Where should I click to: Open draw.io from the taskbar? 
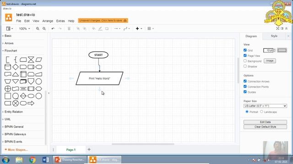pos(104,159)
